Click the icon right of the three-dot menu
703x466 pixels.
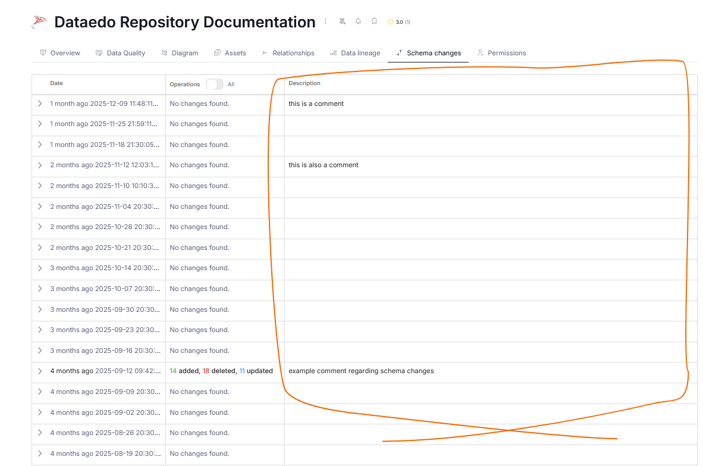[x=342, y=21]
